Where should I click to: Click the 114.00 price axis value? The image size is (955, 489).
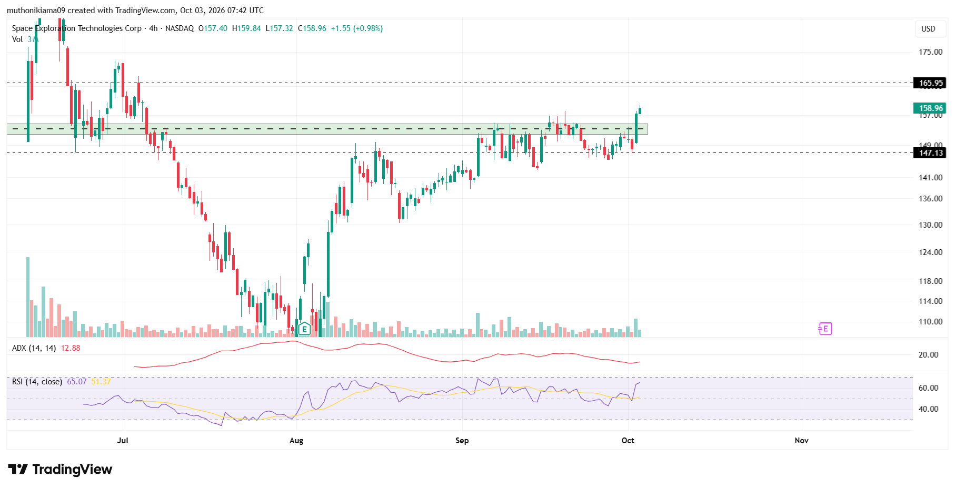(x=930, y=301)
